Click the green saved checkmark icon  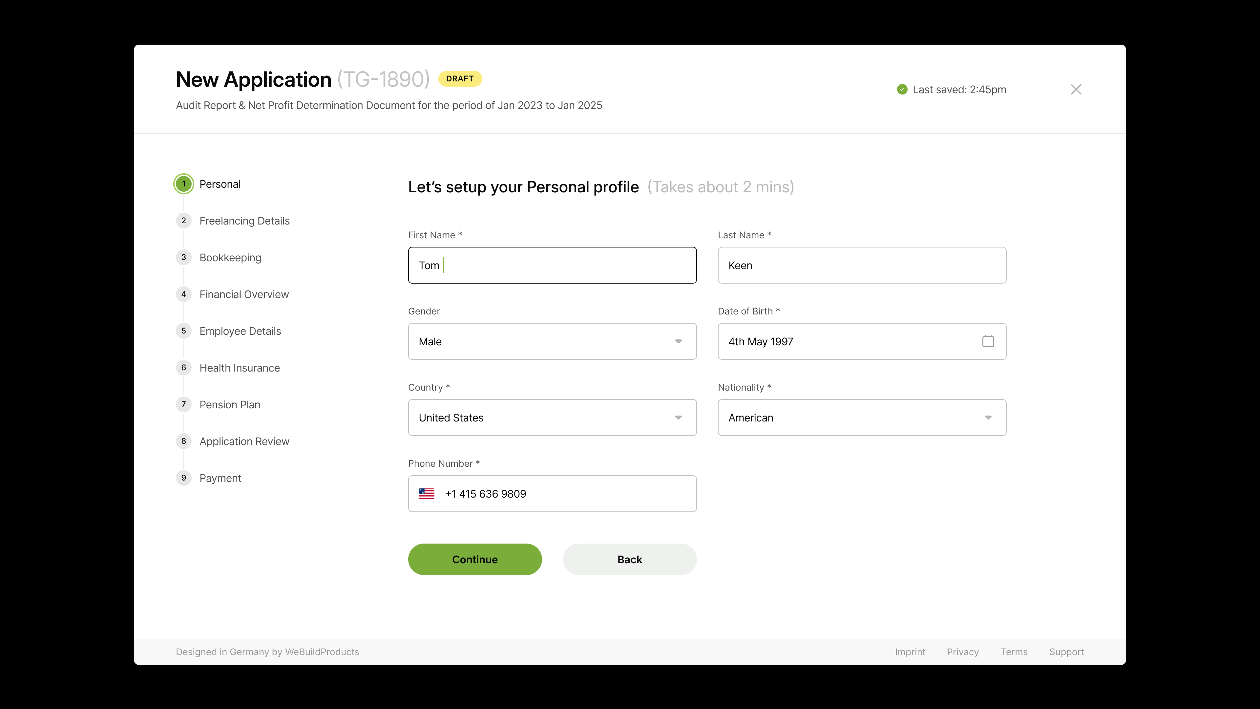tap(902, 90)
